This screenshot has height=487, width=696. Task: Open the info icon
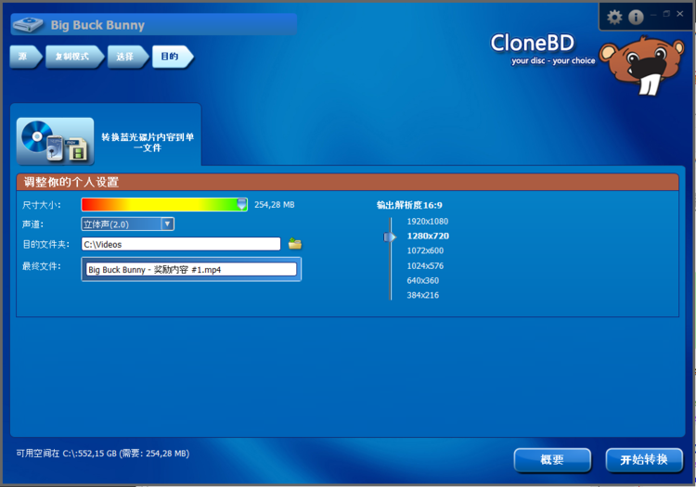pos(636,18)
